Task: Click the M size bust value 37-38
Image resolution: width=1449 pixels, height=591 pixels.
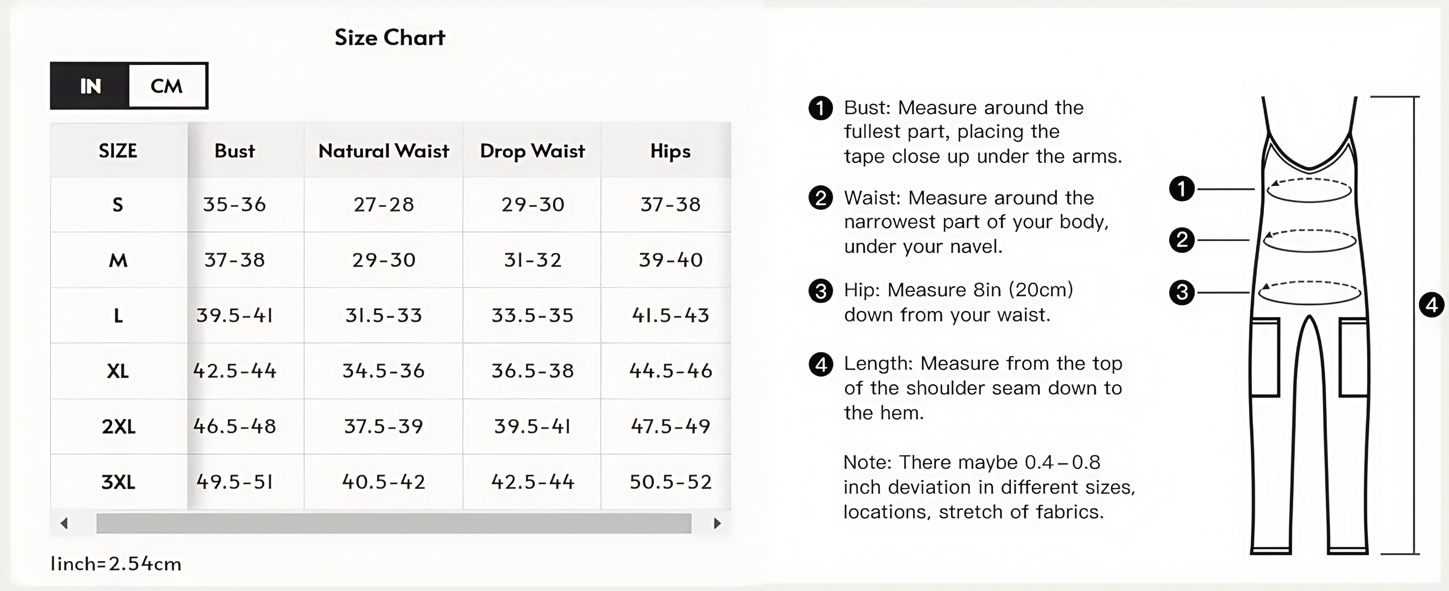Action: 235,260
